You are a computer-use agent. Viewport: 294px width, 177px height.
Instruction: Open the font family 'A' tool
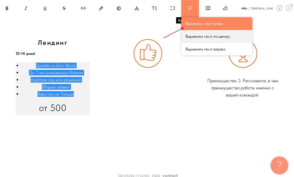[x=137, y=8]
